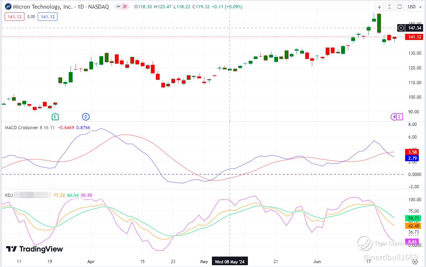This screenshot has width=426, height=267.
Task: Toggle the market status indicator pill
Action: click(x=122, y=6)
